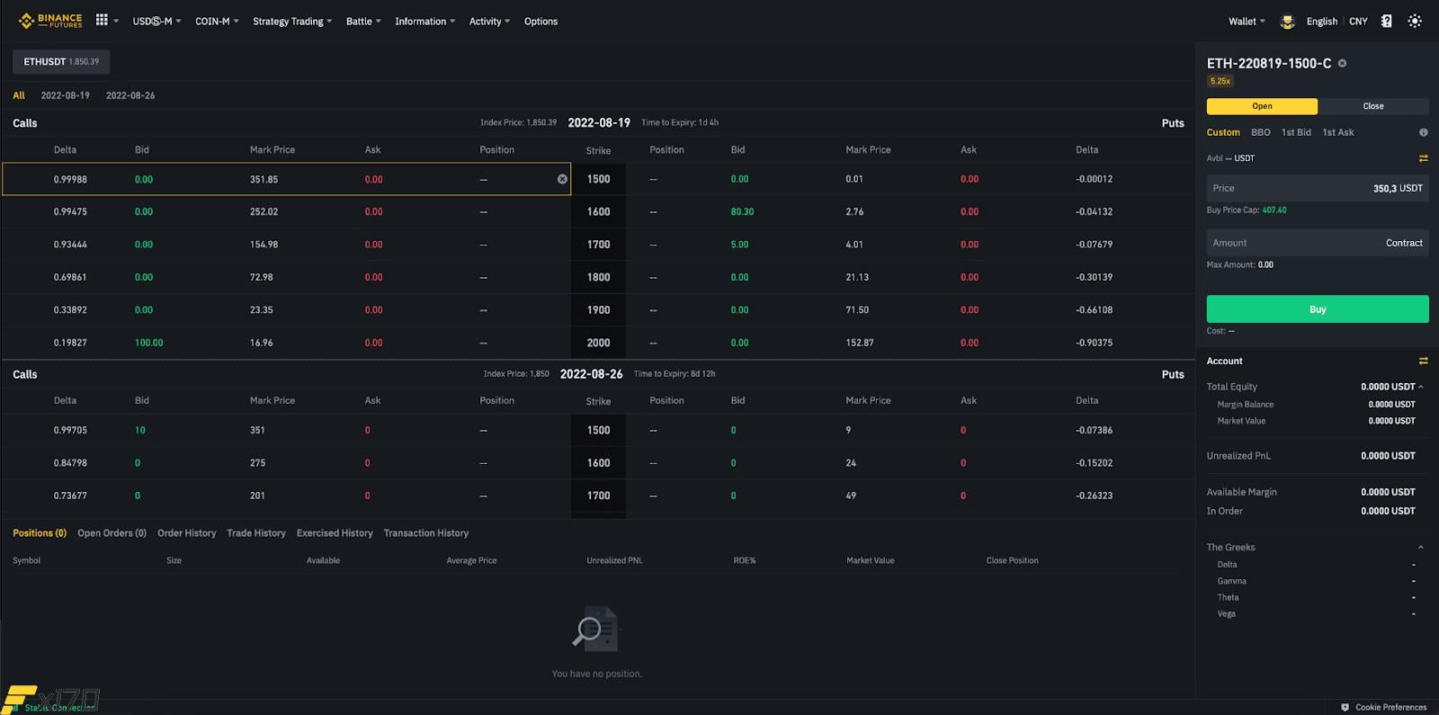Click the Binance Futures logo
Viewport: 1439px width, 715px height.
tap(50, 21)
